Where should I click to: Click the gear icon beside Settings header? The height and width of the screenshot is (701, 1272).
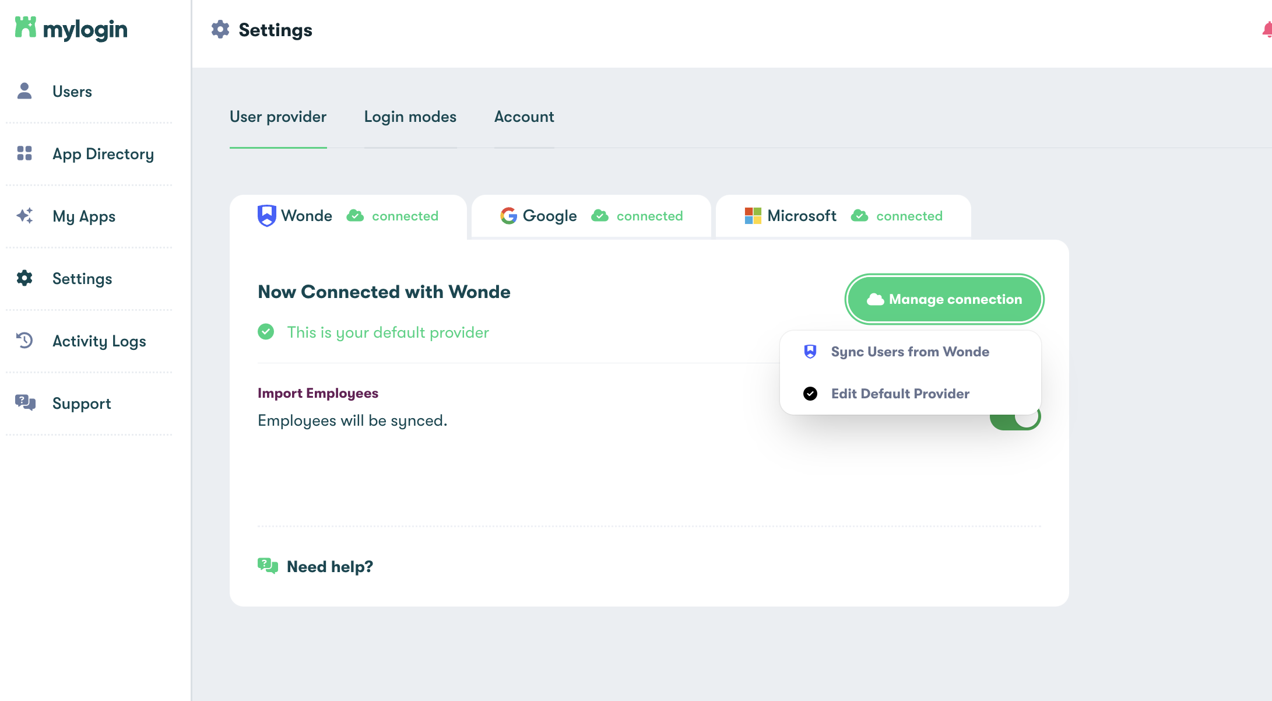click(220, 30)
